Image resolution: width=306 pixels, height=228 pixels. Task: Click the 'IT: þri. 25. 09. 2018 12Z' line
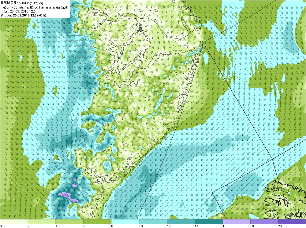tap(18, 11)
